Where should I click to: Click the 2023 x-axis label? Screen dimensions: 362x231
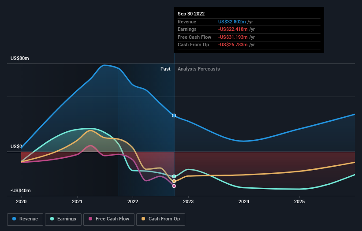[x=188, y=202]
